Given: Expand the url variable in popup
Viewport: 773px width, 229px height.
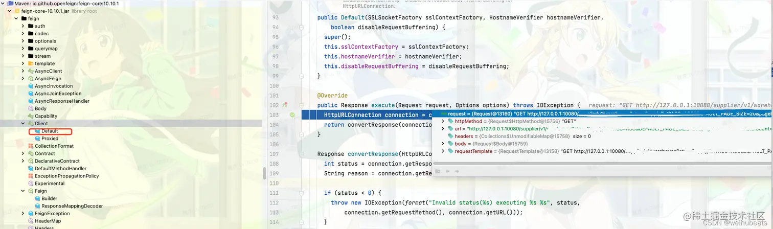Looking at the screenshot, I should [x=443, y=129].
